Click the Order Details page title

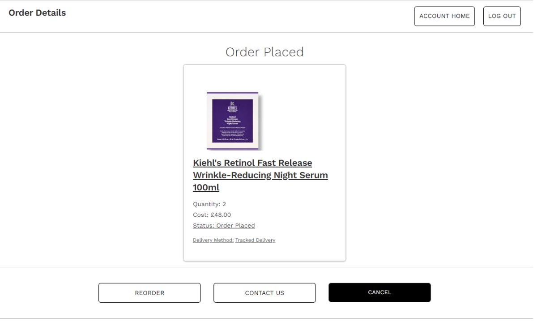tap(37, 13)
